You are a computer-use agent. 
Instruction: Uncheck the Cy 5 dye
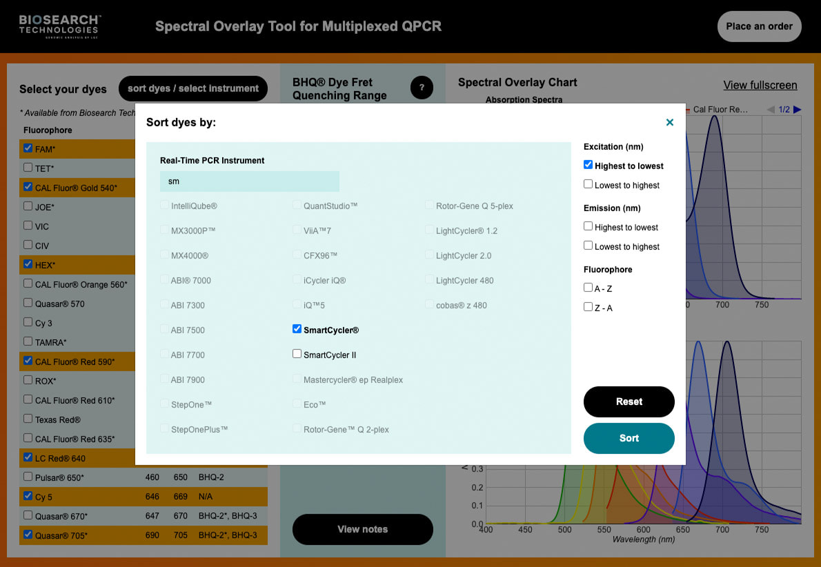(28, 496)
